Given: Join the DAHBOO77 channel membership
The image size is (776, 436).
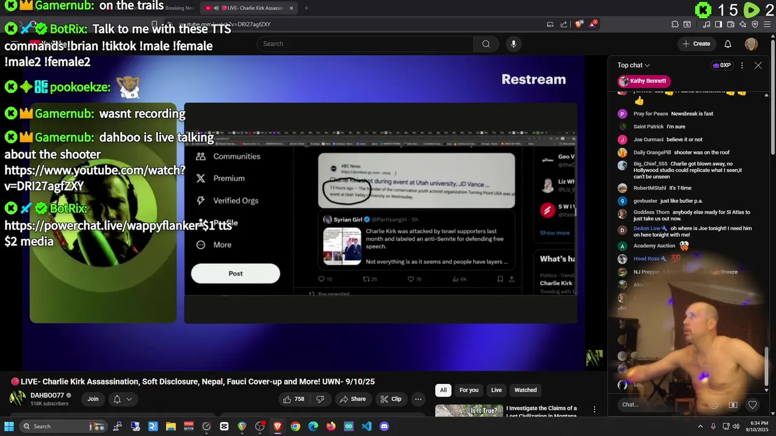Looking at the screenshot, I should pos(93,399).
